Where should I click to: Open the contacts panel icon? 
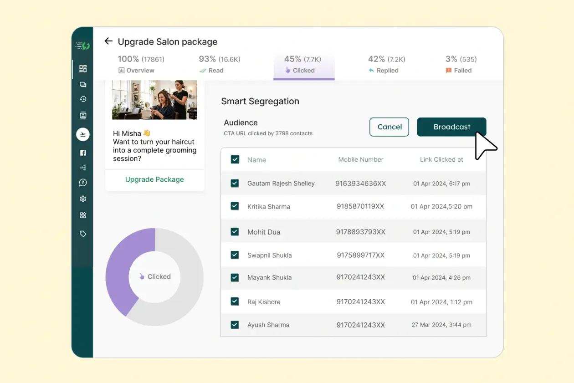click(x=82, y=115)
